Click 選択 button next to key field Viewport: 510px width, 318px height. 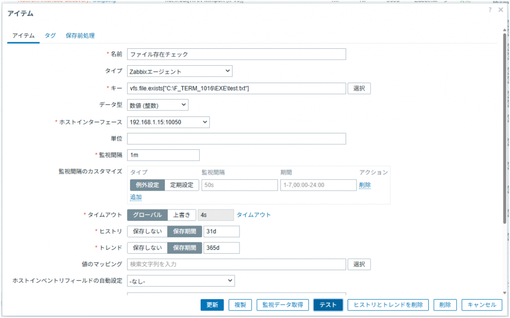tap(359, 88)
